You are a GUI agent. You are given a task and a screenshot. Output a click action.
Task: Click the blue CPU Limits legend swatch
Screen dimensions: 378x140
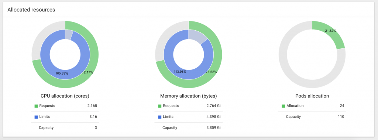click(x=36, y=117)
